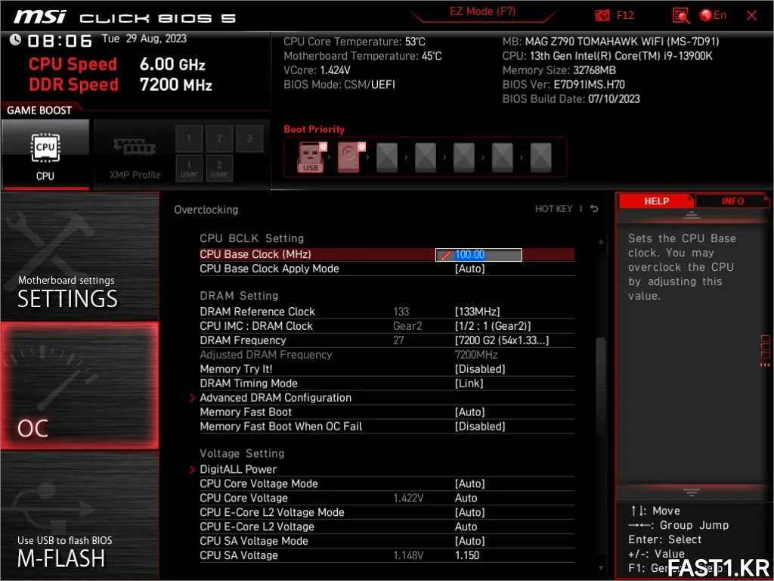This screenshot has height=581, width=774.
Task: Open the OC overclocking section
Action: point(79,386)
